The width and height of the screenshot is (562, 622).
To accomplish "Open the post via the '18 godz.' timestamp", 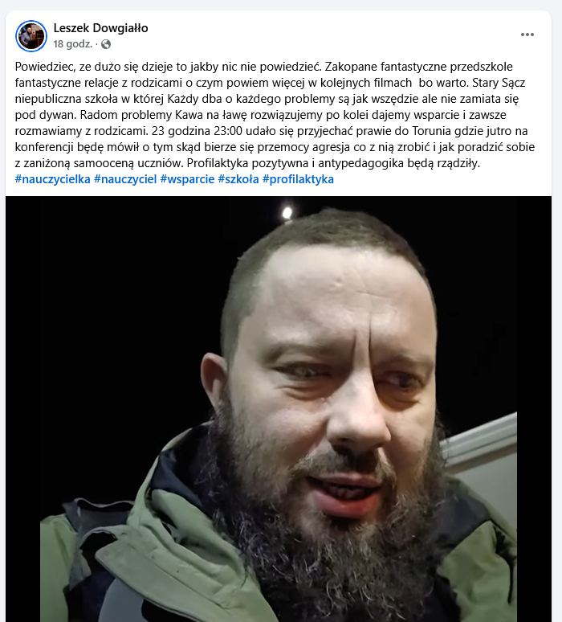I will 73,44.
